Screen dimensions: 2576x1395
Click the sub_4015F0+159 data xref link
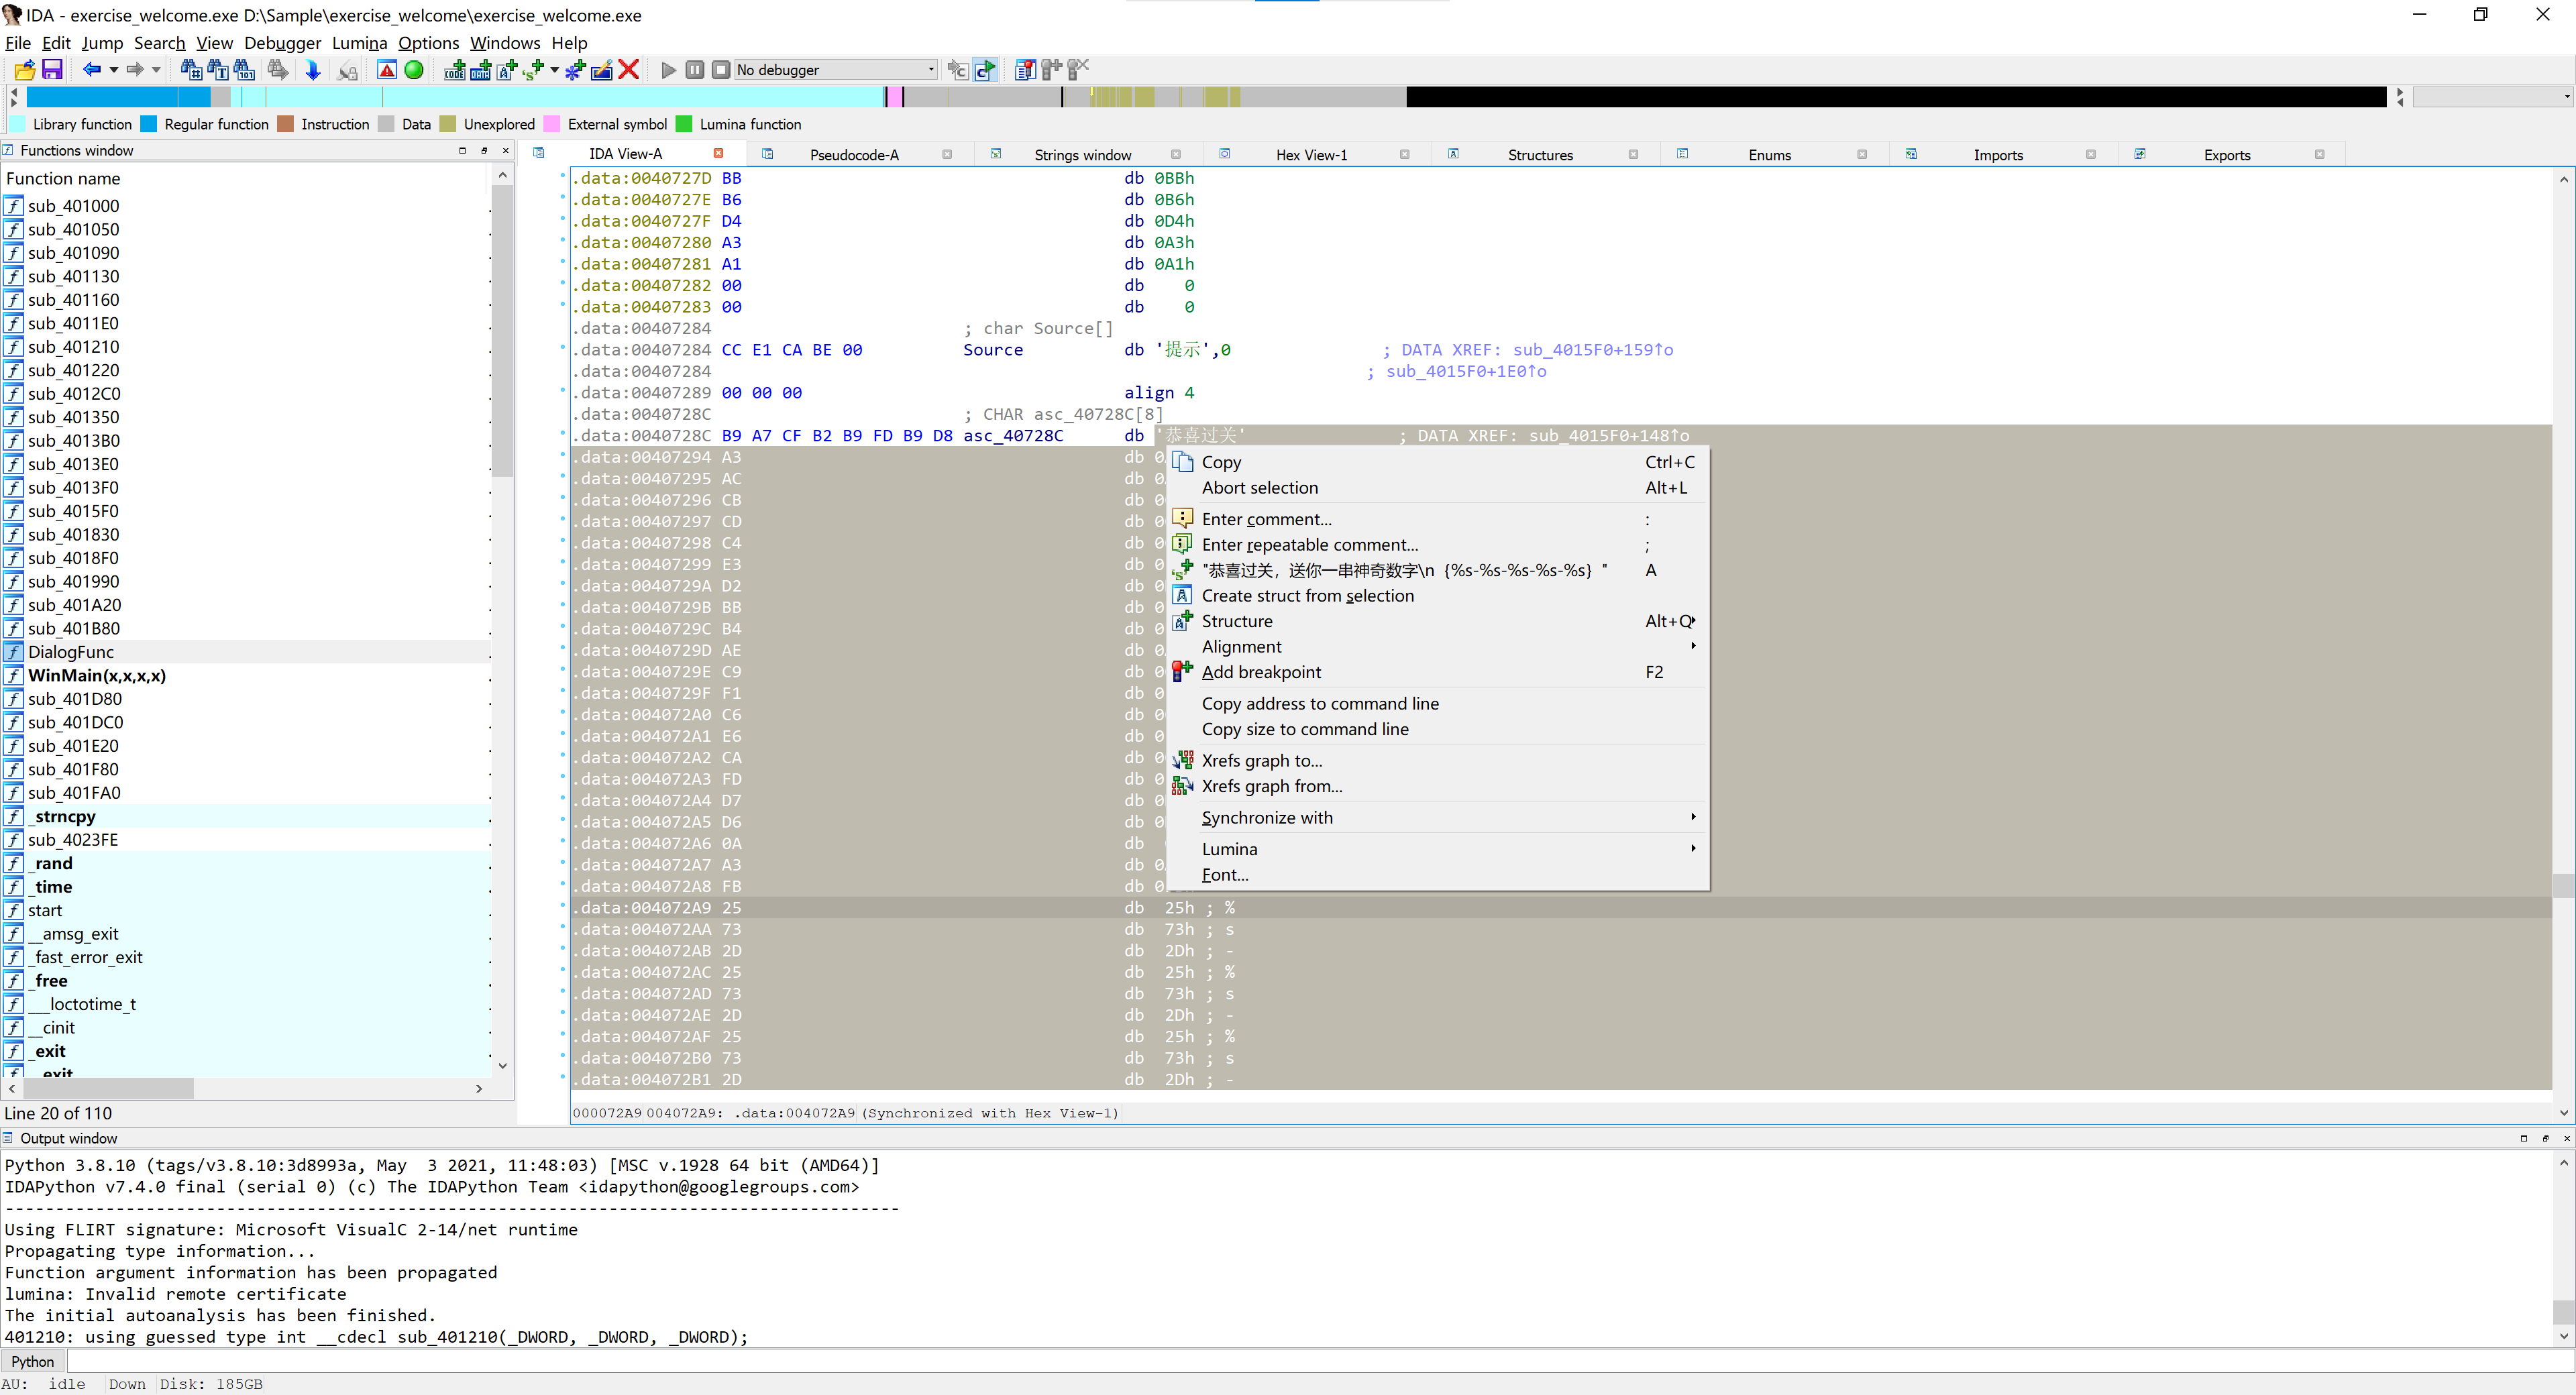[1593, 350]
